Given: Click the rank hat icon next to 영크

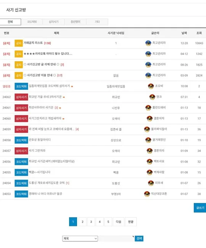Looking at the screenshot, I should point(152,97).
